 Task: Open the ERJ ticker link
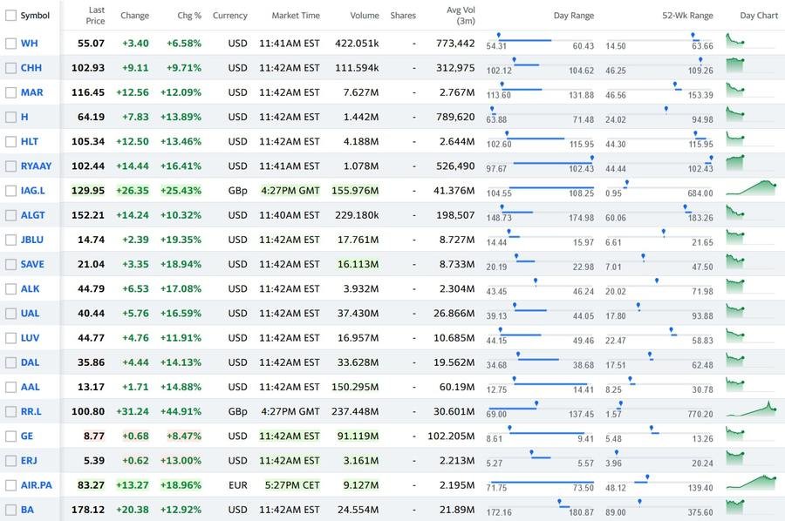pyautogui.click(x=29, y=461)
